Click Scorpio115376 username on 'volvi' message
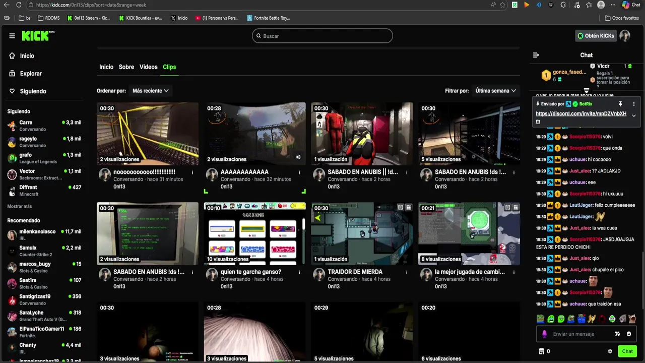This screenshot has height=363, width=645. click(x=585, y=137)
